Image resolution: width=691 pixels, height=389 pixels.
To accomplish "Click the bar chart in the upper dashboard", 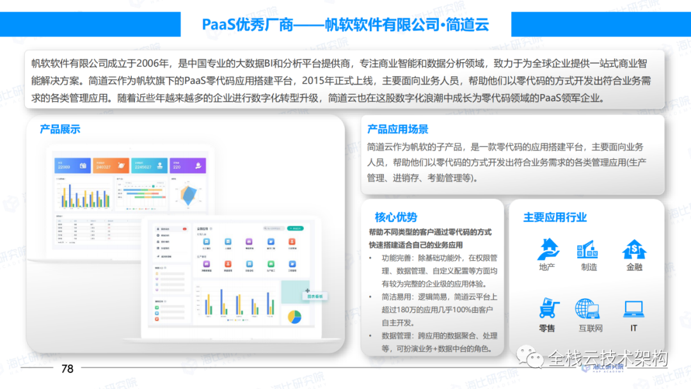I will [x=84, y=196].
